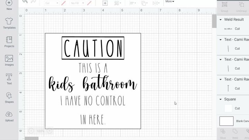The height and width of the screenshot is (140, 249).
Task: Click the Weld tool icon
Action: tap(234, 132)
